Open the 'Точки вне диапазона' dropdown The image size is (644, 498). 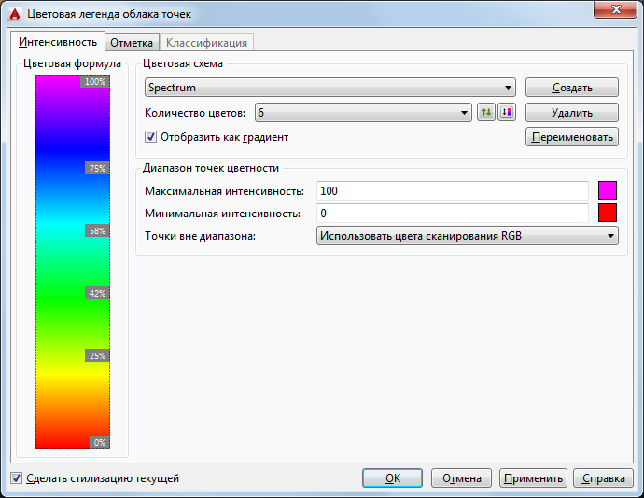468,236
